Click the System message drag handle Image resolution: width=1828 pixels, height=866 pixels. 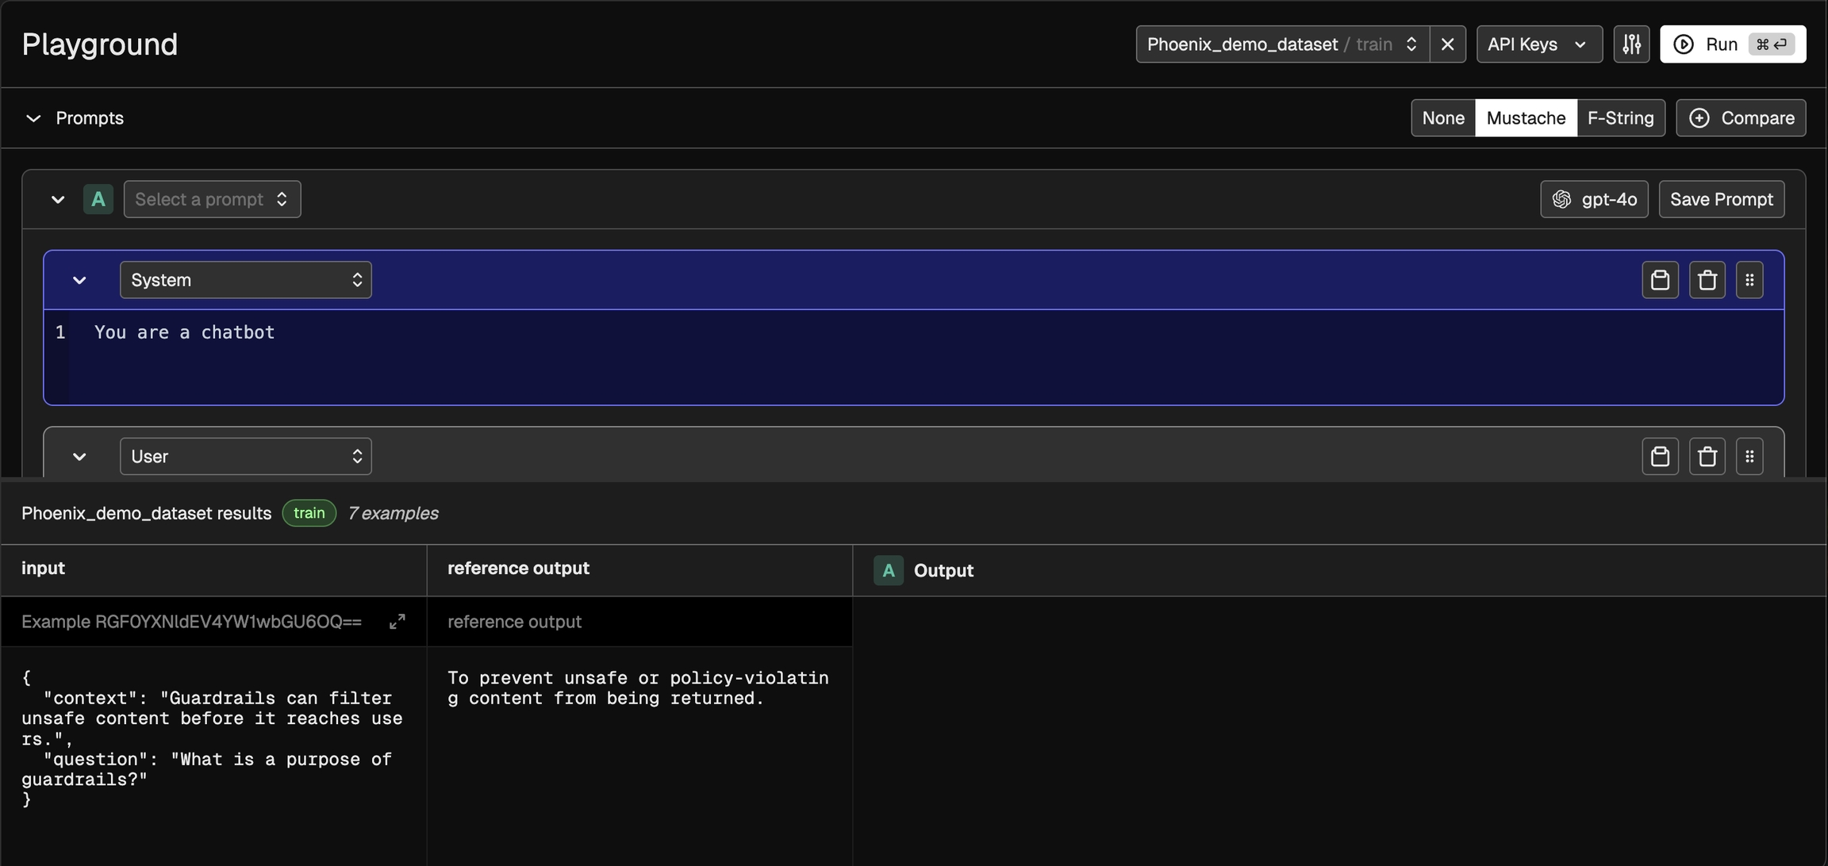1749,280
